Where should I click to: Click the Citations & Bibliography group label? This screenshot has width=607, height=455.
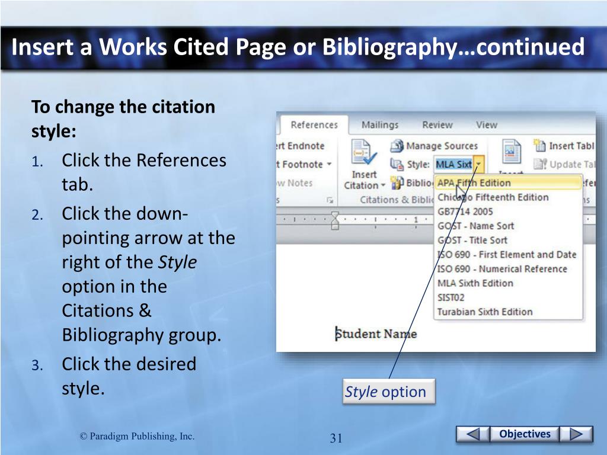(397, 200)
